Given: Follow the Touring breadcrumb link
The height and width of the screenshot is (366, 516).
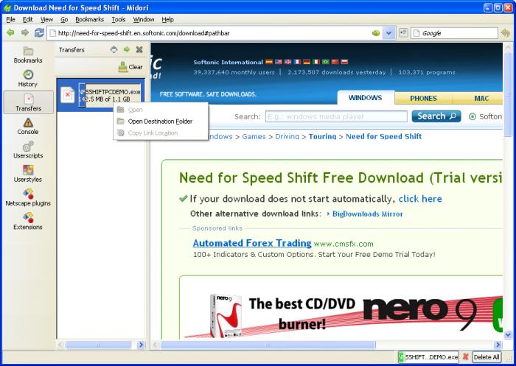Looking at the screenshot, I should [x=323, y=136].
